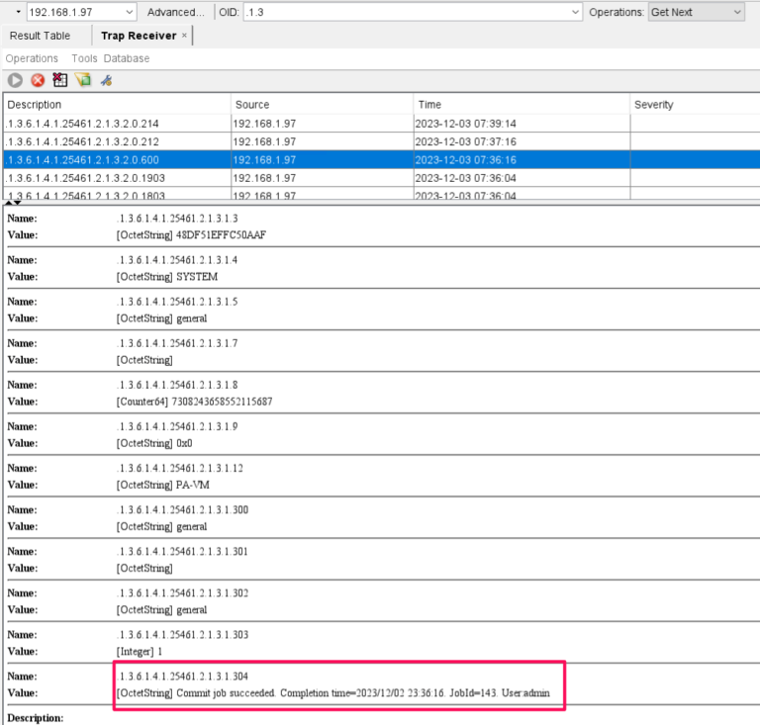Open the Operations Get Next dropdown
Screen dimensions: 760x725
[x=735, y=12]
